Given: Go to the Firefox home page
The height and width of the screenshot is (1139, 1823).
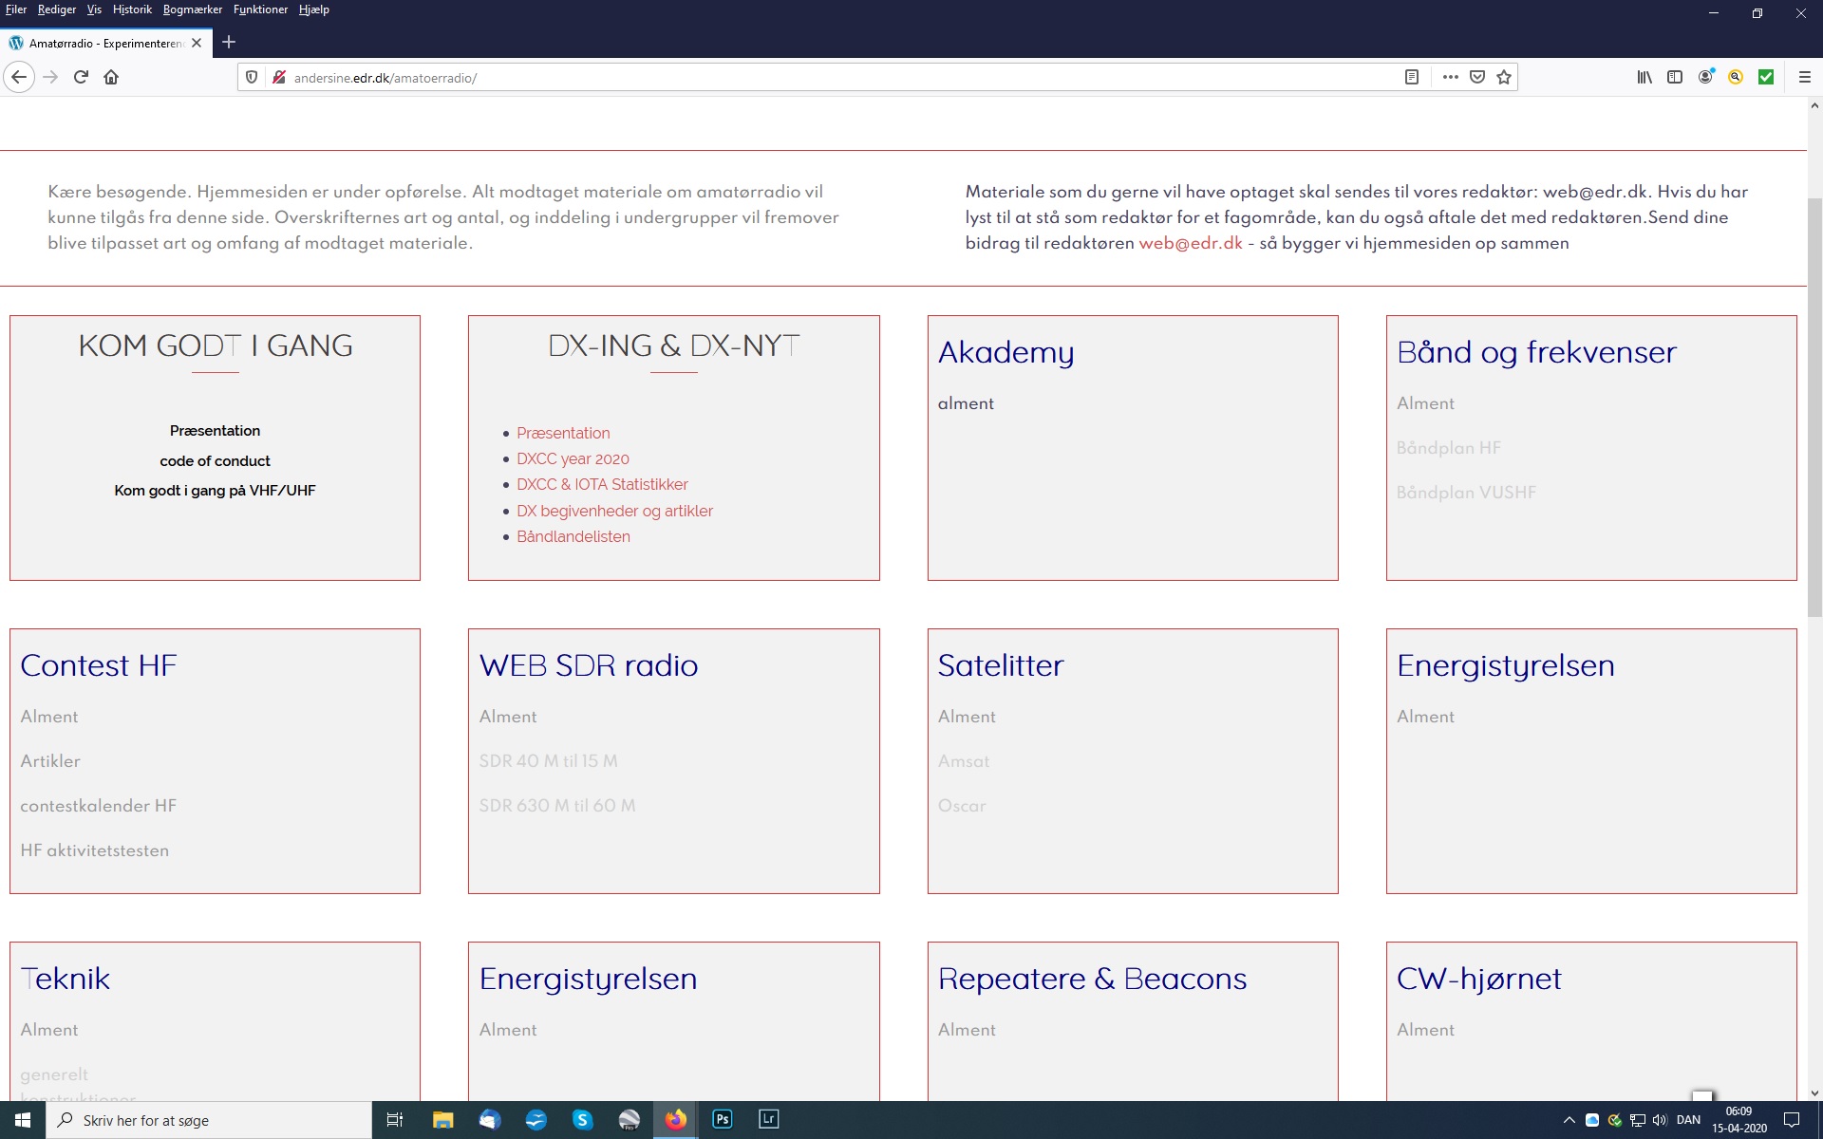Looking at the screenshot, I should point(111,77).
